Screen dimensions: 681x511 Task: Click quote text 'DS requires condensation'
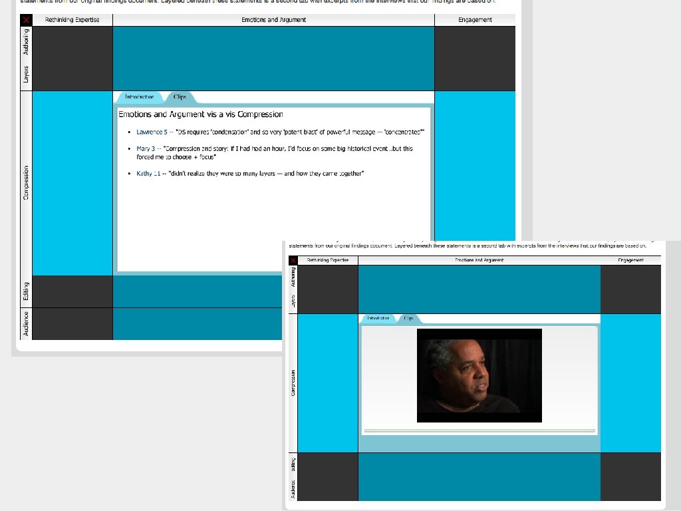pyautogui.click(x=212, y=132)
